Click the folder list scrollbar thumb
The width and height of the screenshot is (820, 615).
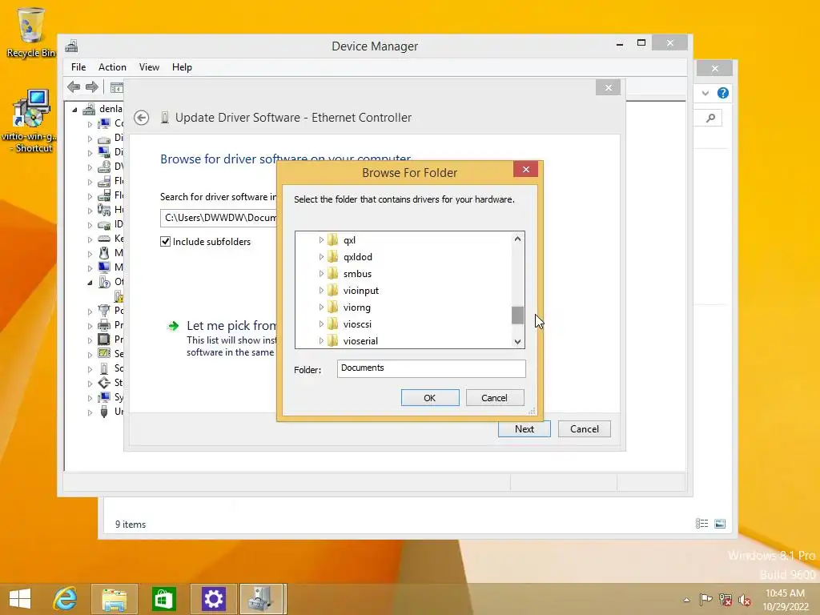point(517,316)
